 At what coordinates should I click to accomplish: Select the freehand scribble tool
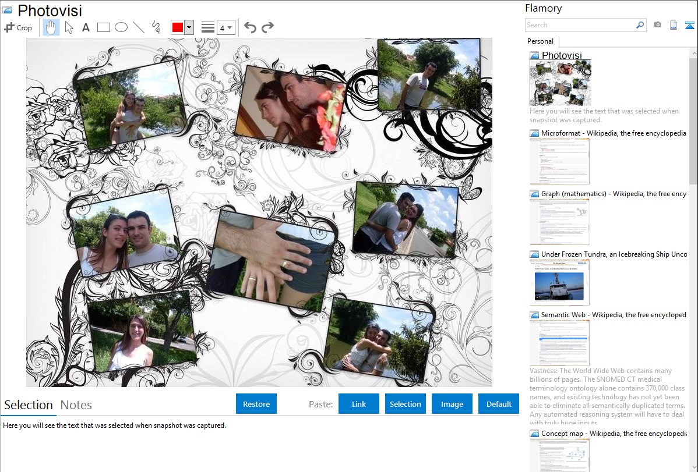(x=156, y=27)
